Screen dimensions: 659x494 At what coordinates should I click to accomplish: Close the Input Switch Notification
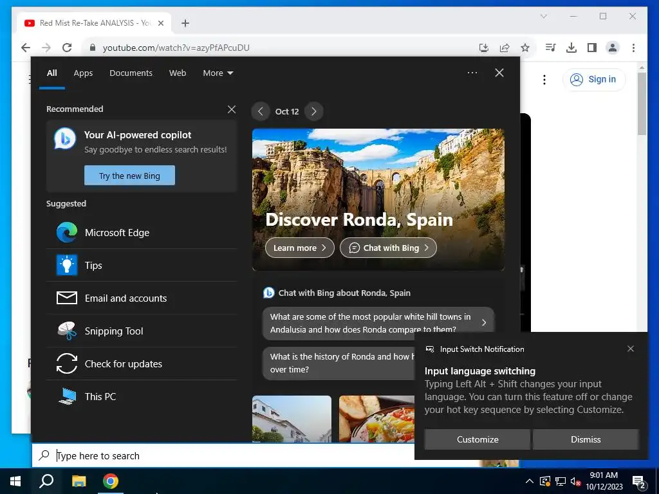point(631,349)
